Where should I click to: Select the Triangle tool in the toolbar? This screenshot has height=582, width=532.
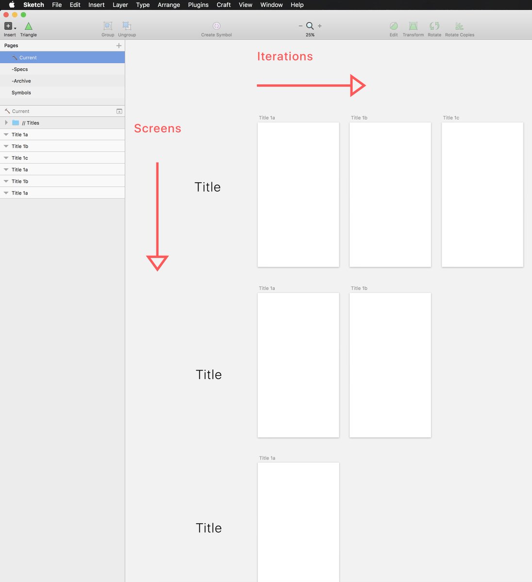coord(28,27)
